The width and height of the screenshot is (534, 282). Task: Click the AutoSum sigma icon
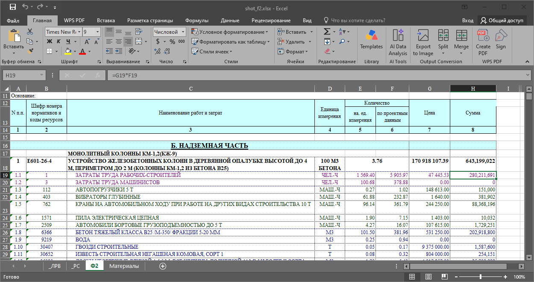click(327, 32)
